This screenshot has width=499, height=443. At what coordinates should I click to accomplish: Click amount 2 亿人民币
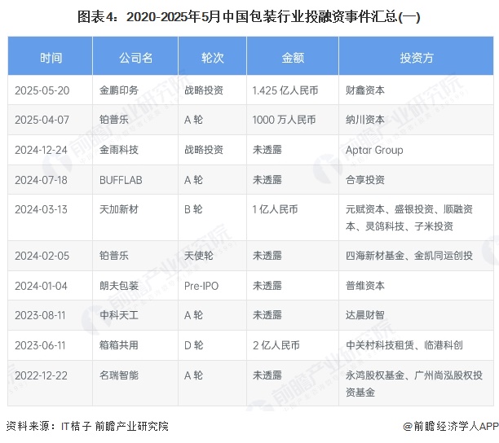(x=276, y=345)
